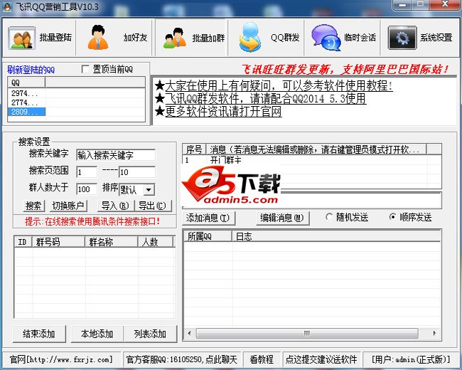Click 刷新登陆的QQ refresh link
The width and height of the screenshot is (462, 370).
click(31, 70)
